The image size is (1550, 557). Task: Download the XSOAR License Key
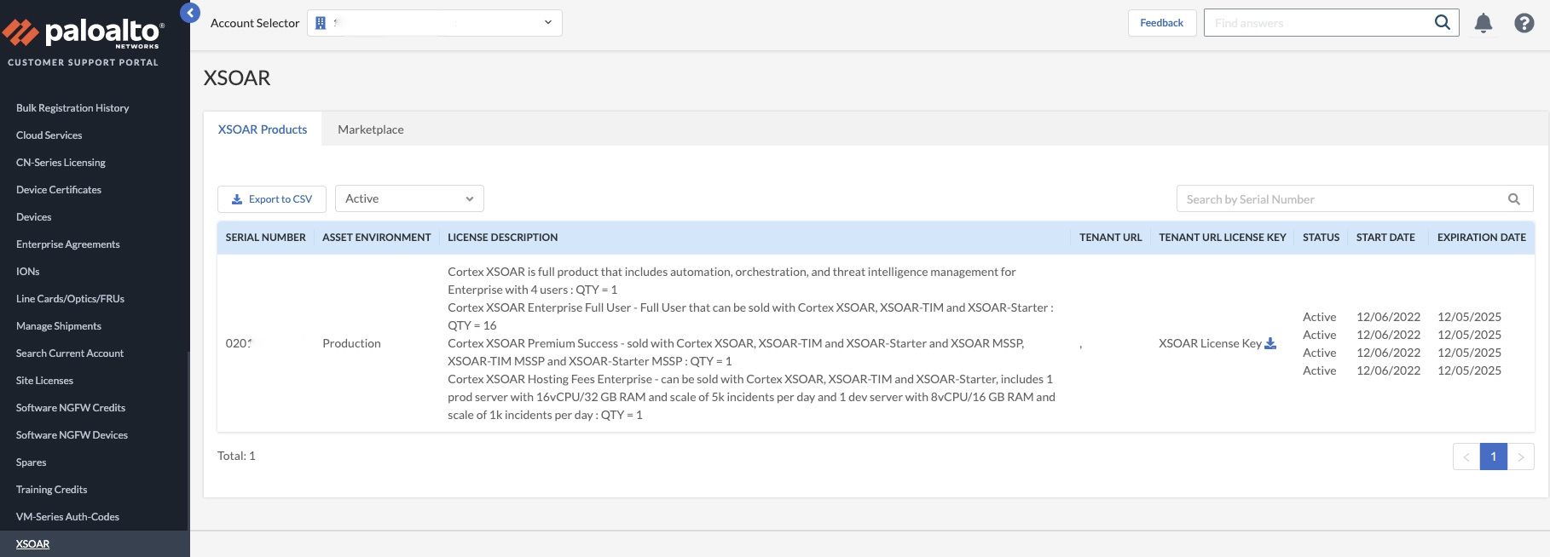click(1270, 343)
